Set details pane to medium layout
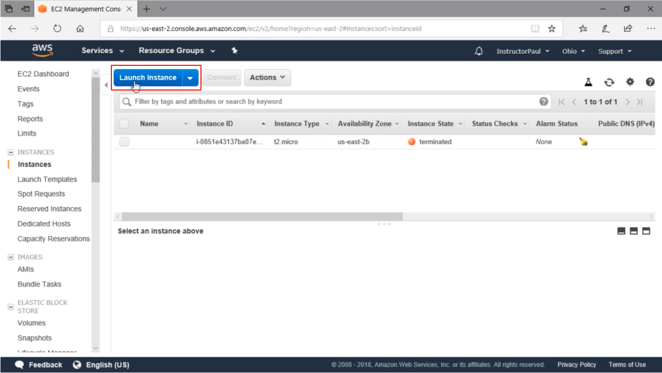The height and width of the screenshot is (373, 662). tap(634, 231)
